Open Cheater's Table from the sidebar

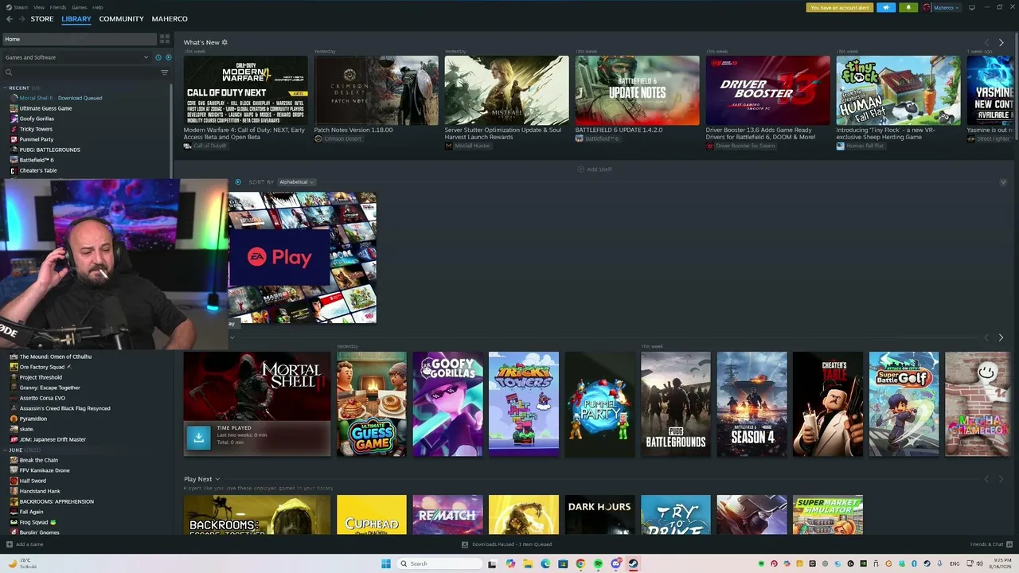(x=38, y=170)
